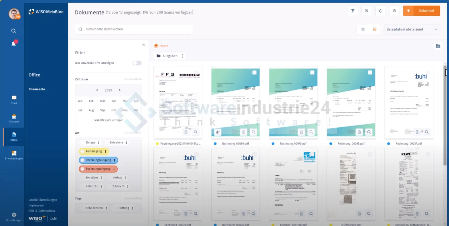The image size is (449, 226).
Task: Switch to list view layout
Action: pos(363,29)
